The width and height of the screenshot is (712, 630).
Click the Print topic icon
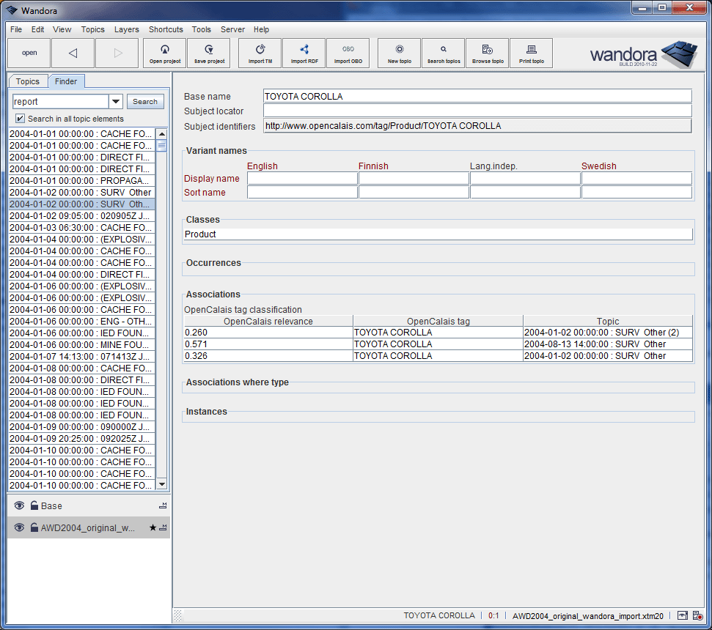(531, 52)
